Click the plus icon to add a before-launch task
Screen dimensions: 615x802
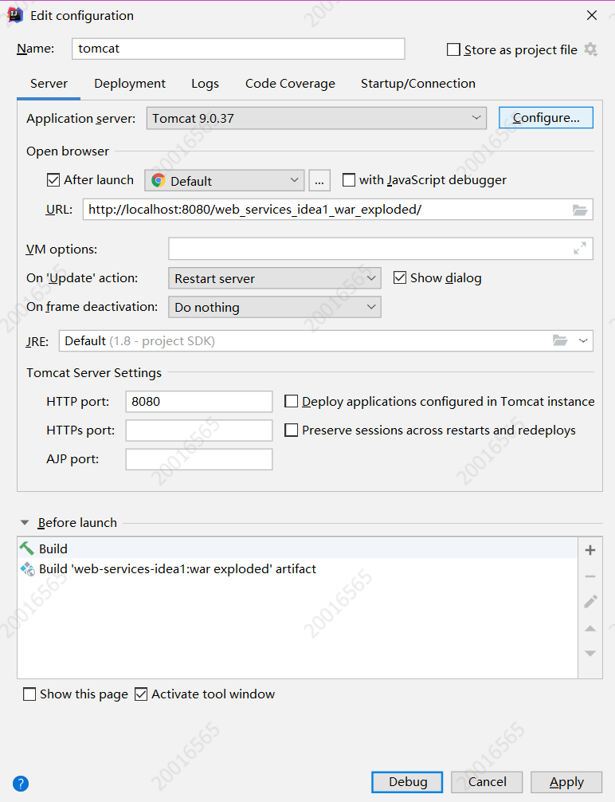(x=590, y=550)
